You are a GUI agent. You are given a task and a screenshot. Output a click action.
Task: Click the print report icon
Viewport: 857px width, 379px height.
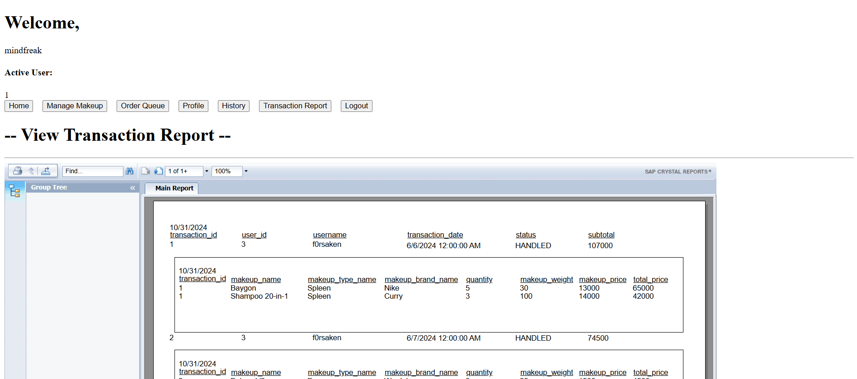[18, 171]
